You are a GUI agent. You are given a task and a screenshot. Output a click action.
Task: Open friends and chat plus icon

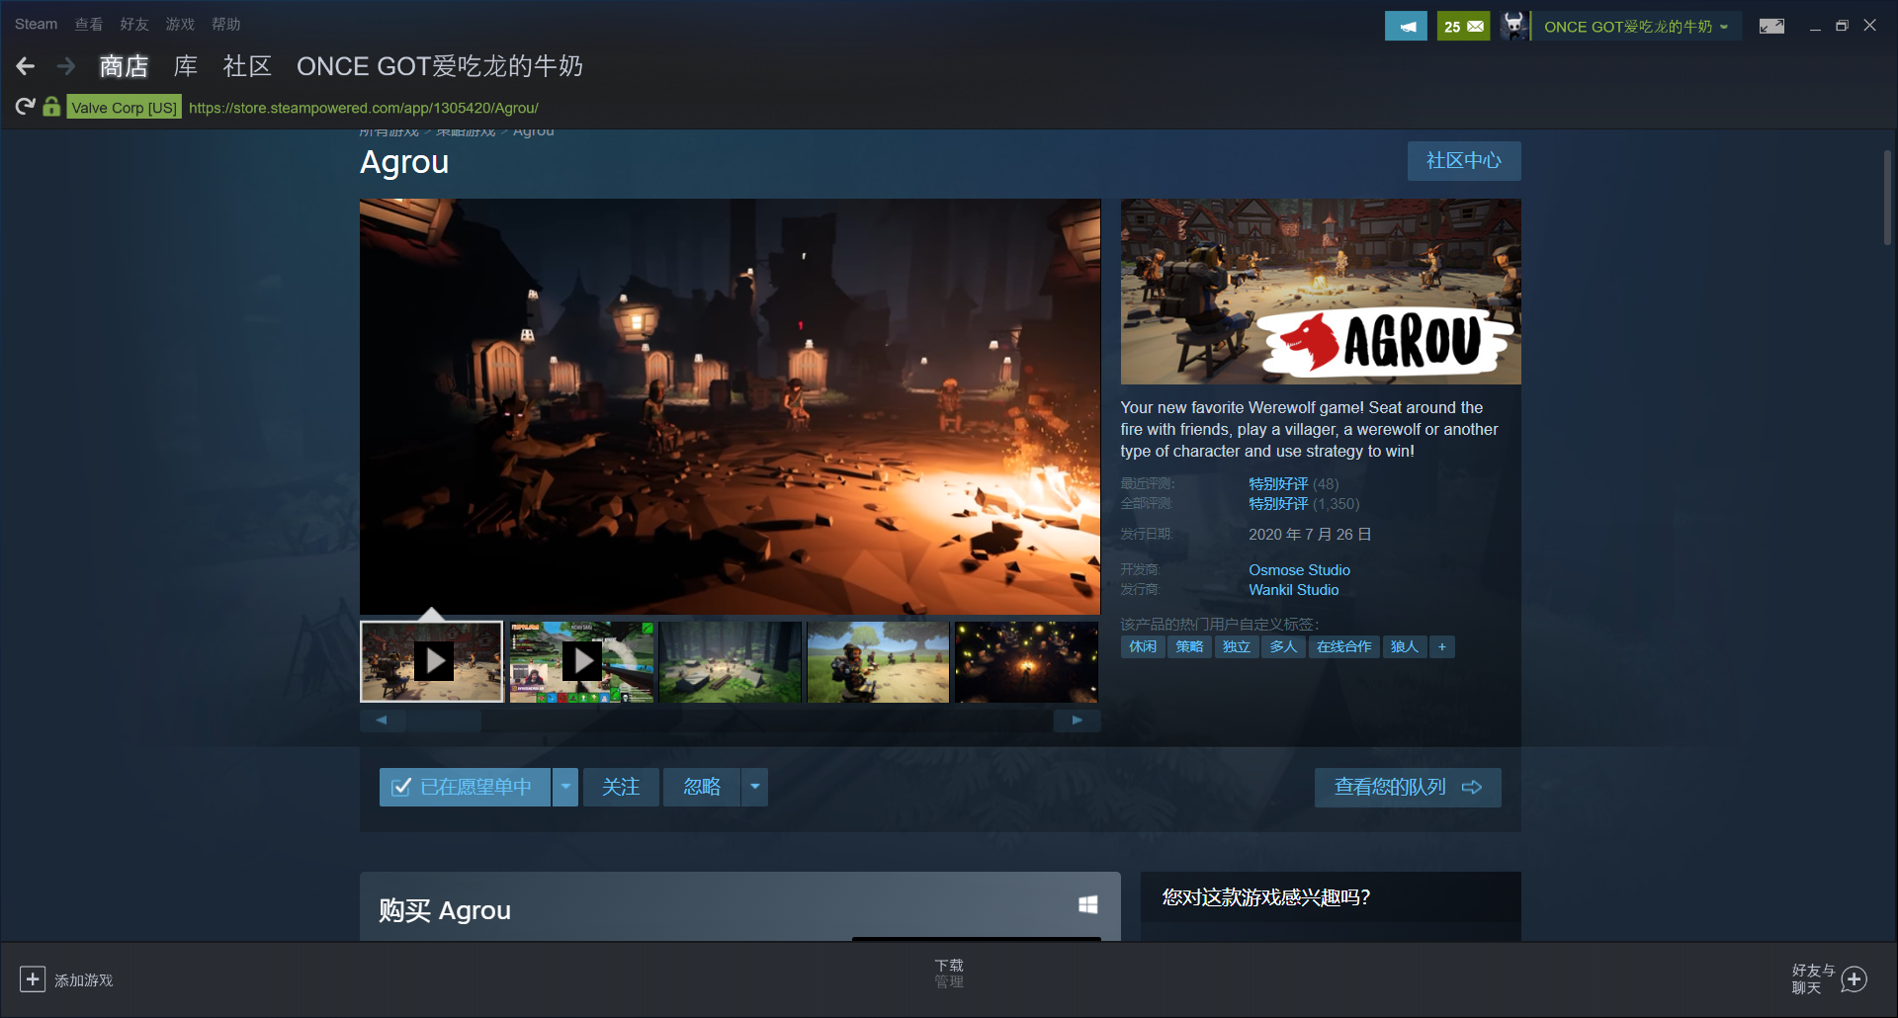tap(1855, 978)
